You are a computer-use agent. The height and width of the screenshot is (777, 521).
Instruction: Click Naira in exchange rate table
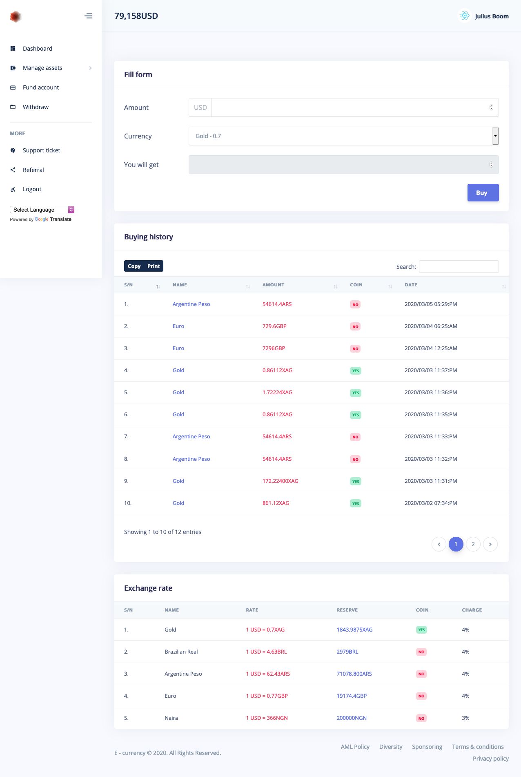tap(171, 718)
